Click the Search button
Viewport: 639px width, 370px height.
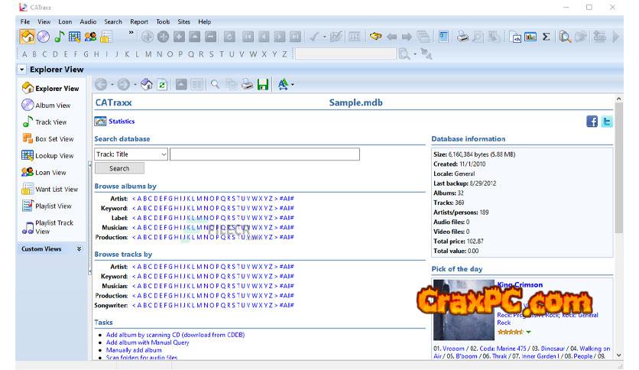(119, 168)
